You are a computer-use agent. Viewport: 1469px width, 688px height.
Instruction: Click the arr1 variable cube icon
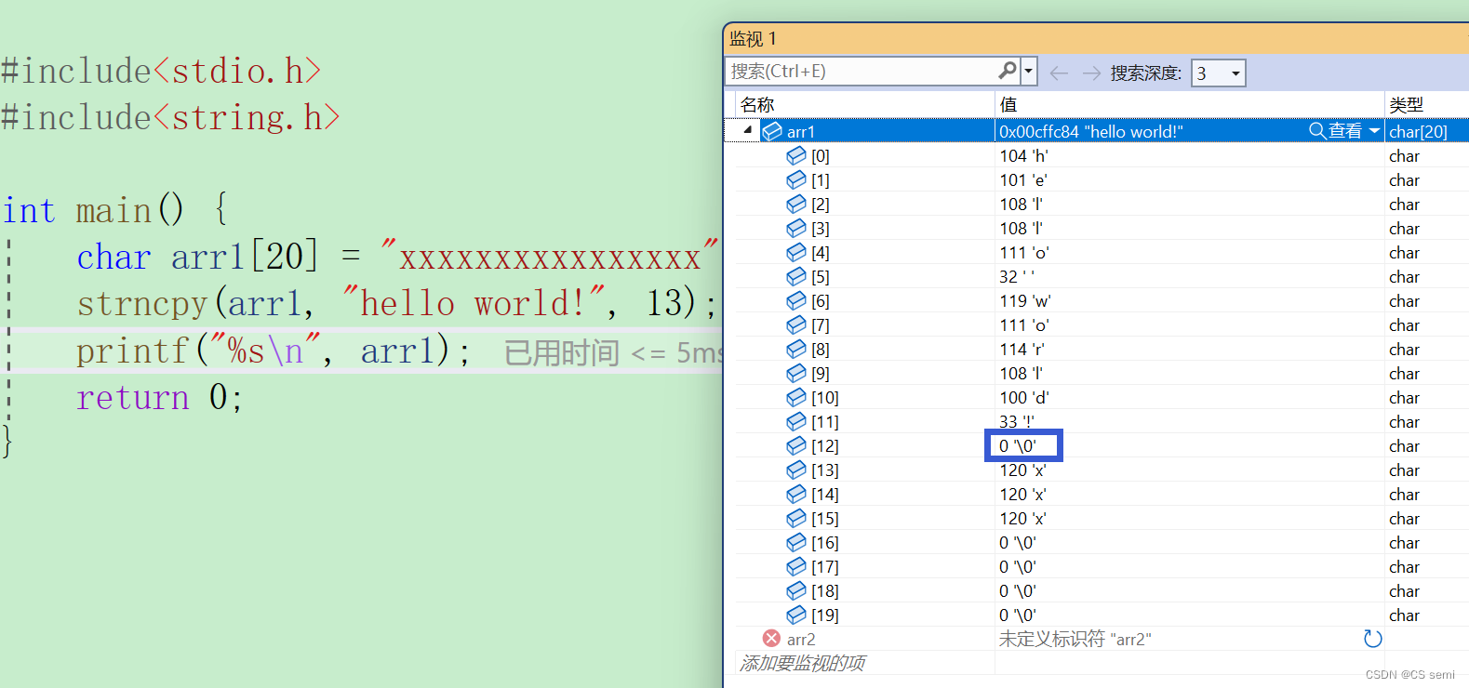[x=772, y=131]
